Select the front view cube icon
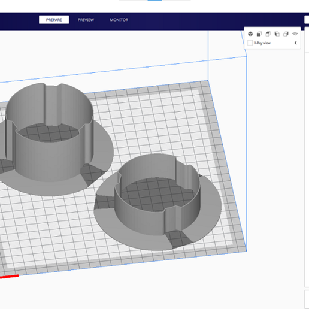 coord(259,34)
